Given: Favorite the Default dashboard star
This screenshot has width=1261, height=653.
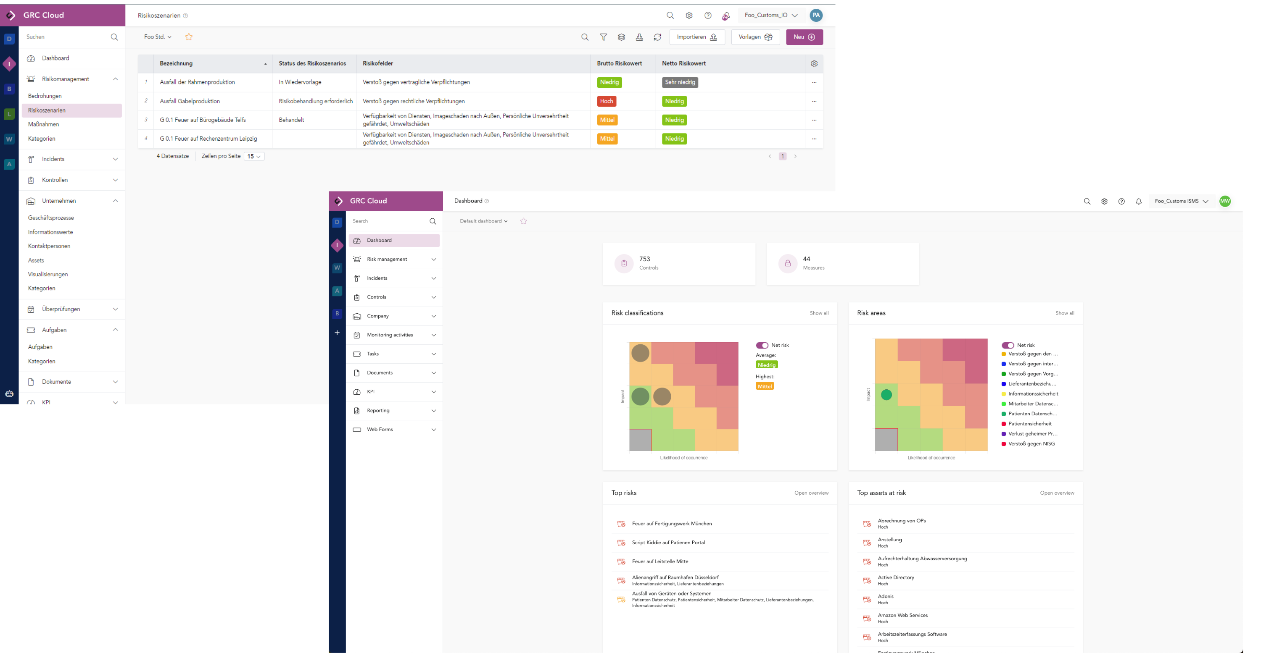Looking at the screenshot, I should tap(523, 221).
